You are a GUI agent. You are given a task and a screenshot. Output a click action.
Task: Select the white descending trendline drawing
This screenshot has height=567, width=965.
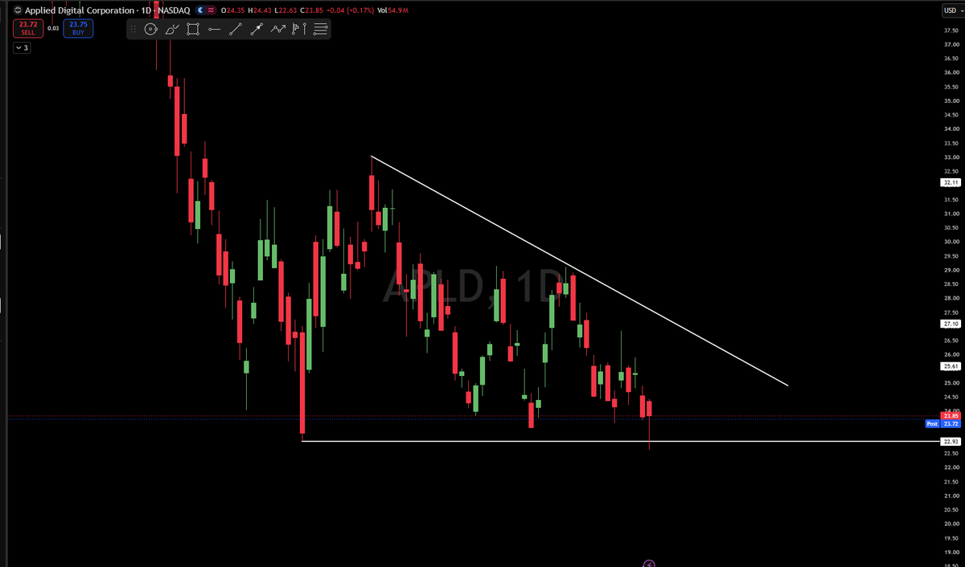click(x=579, y=271)
